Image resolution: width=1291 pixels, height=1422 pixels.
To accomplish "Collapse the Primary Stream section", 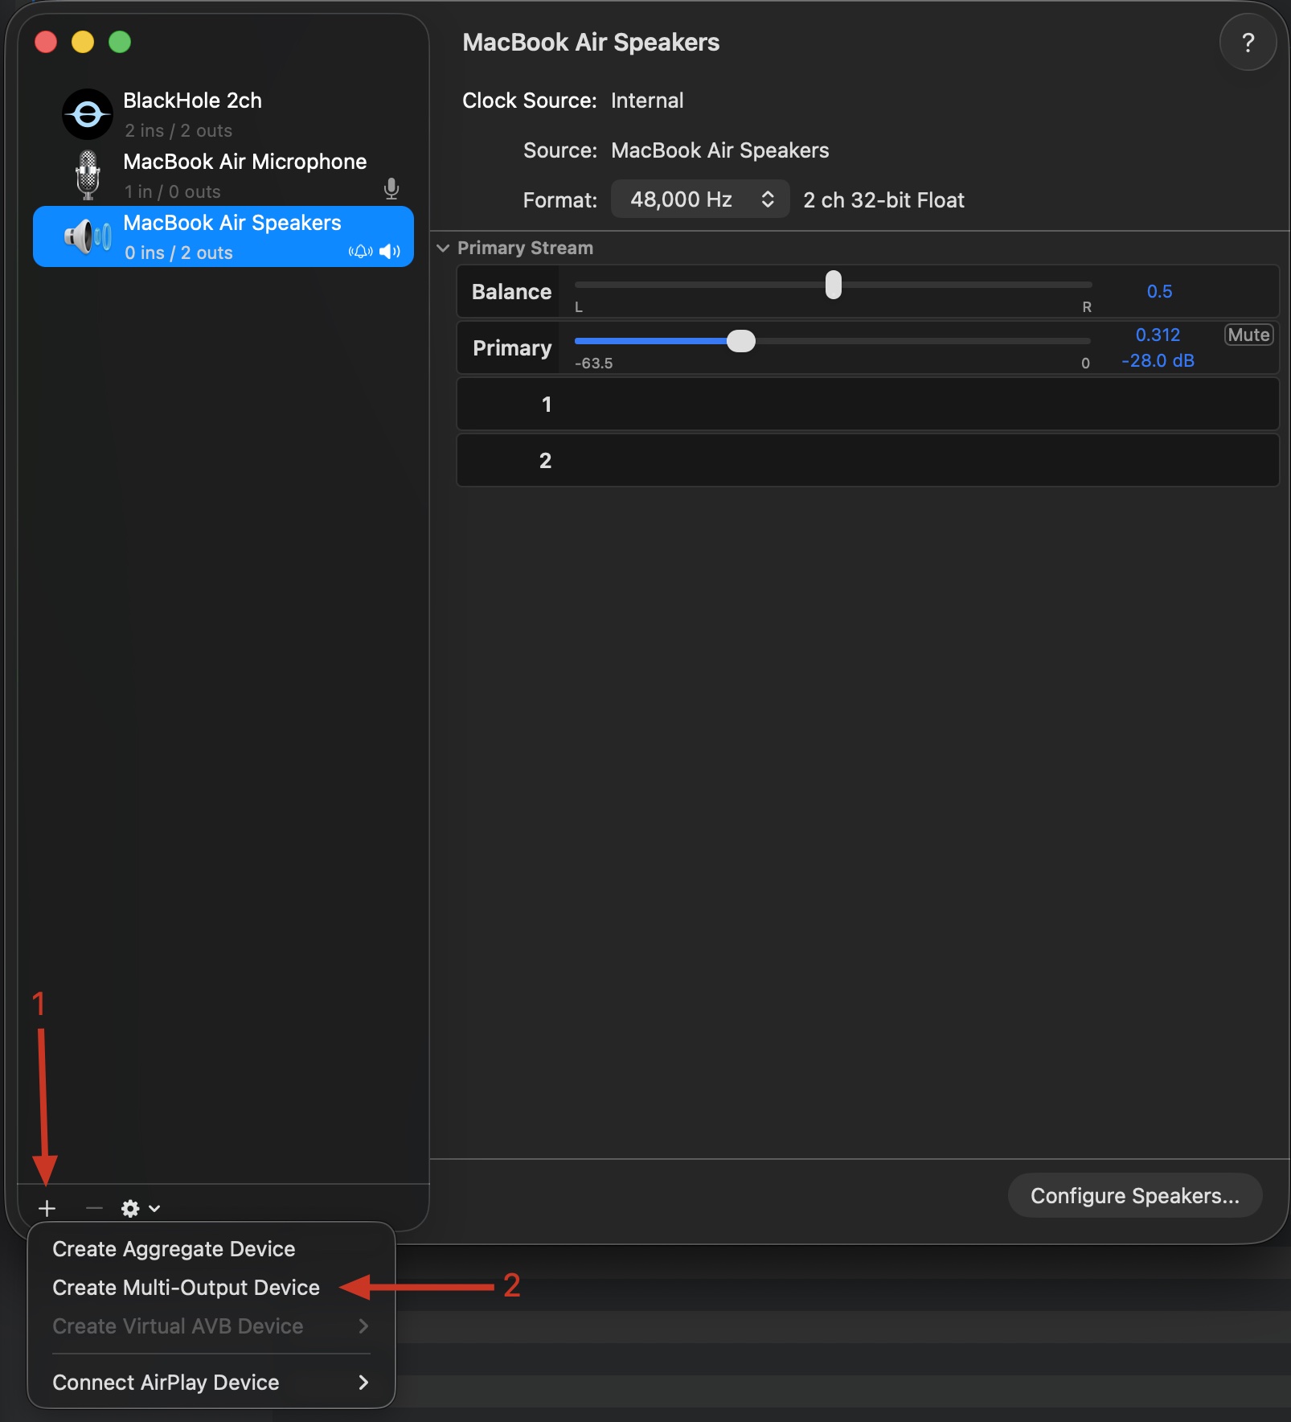I will (443, 248).
